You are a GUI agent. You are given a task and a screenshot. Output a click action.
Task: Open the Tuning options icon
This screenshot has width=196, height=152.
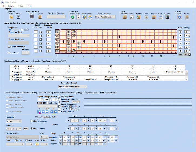pyautogui.click(x=187, y=17)
